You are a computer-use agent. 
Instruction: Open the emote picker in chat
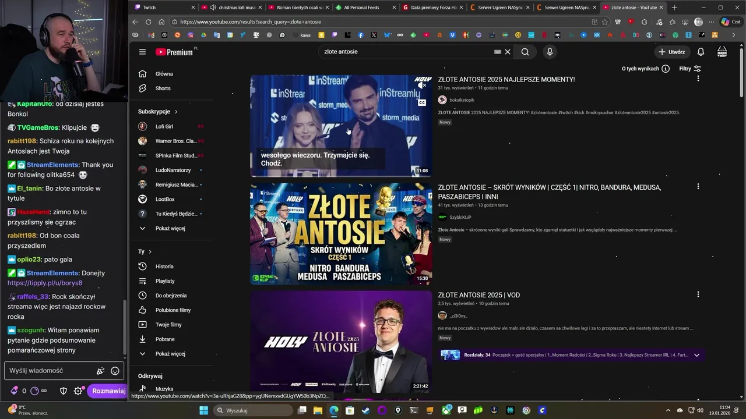click(115, 371)
